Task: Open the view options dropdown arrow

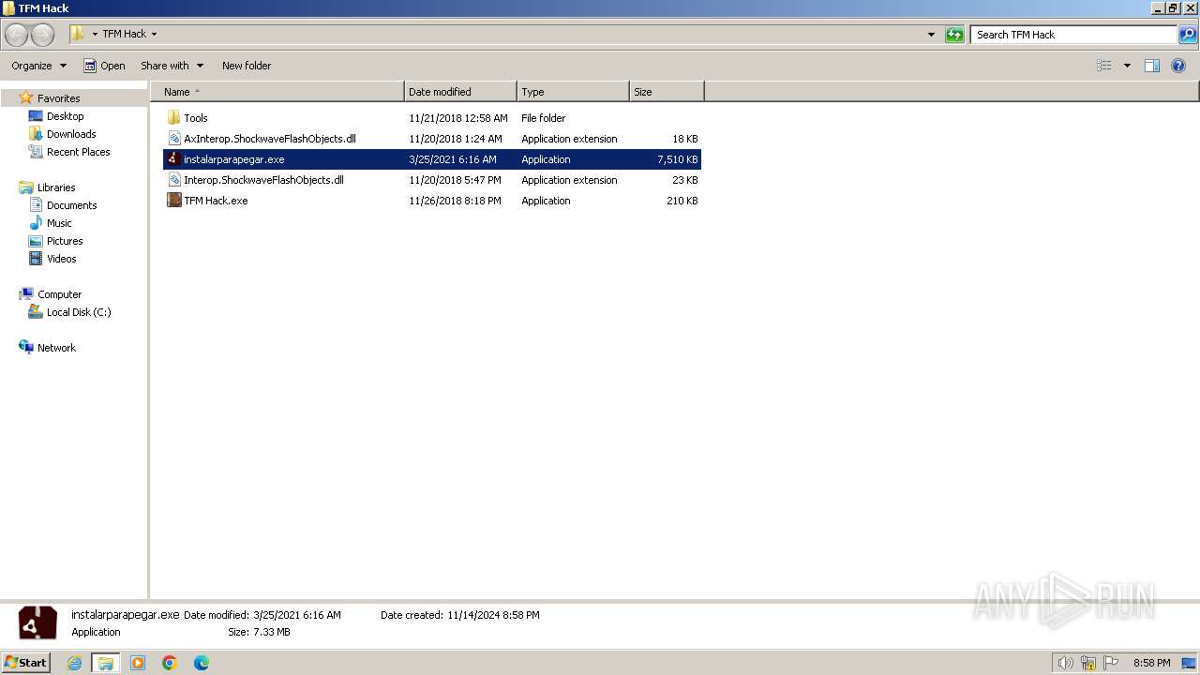Action: click(1127, 66)
